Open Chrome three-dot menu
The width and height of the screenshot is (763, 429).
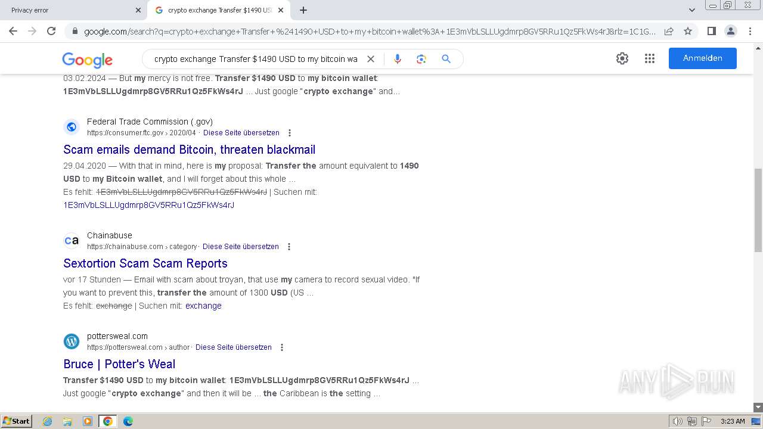coord(749,31)
